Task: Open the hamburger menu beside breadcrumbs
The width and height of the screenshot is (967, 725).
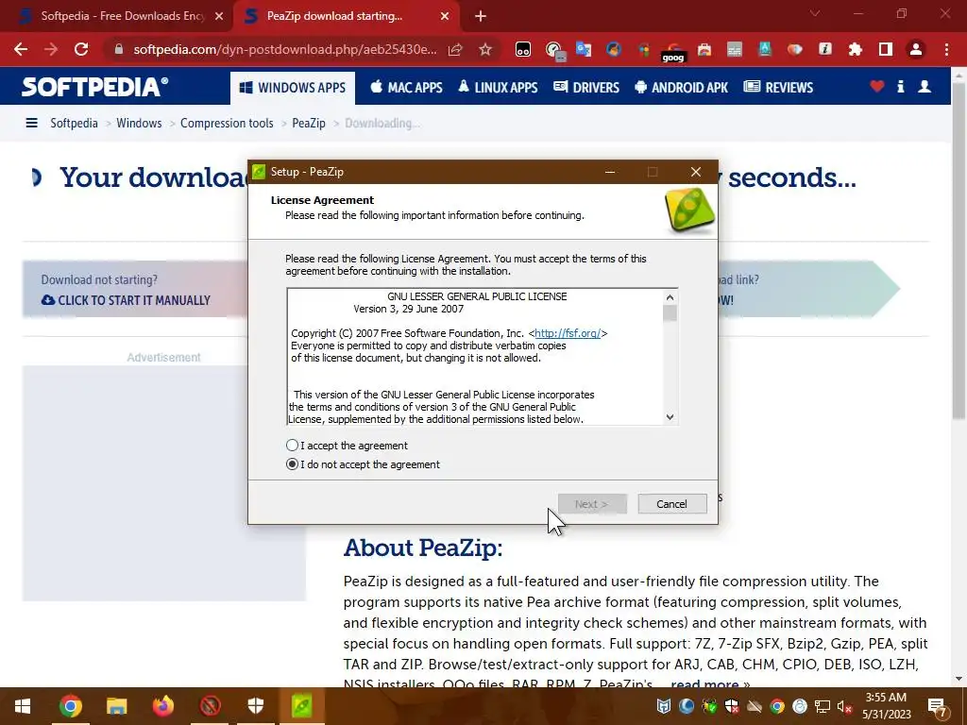Action: coord(31,123)
